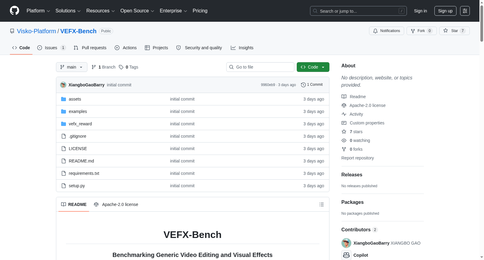Screen dimensions: 484x260
Task: Click the pulse icon beside Activity
Action: [344, 114]
